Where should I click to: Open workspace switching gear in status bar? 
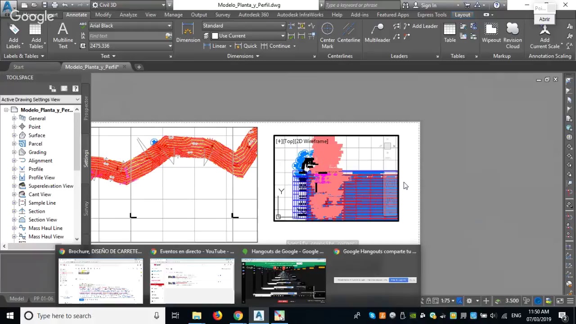click(x=469, y=301)
